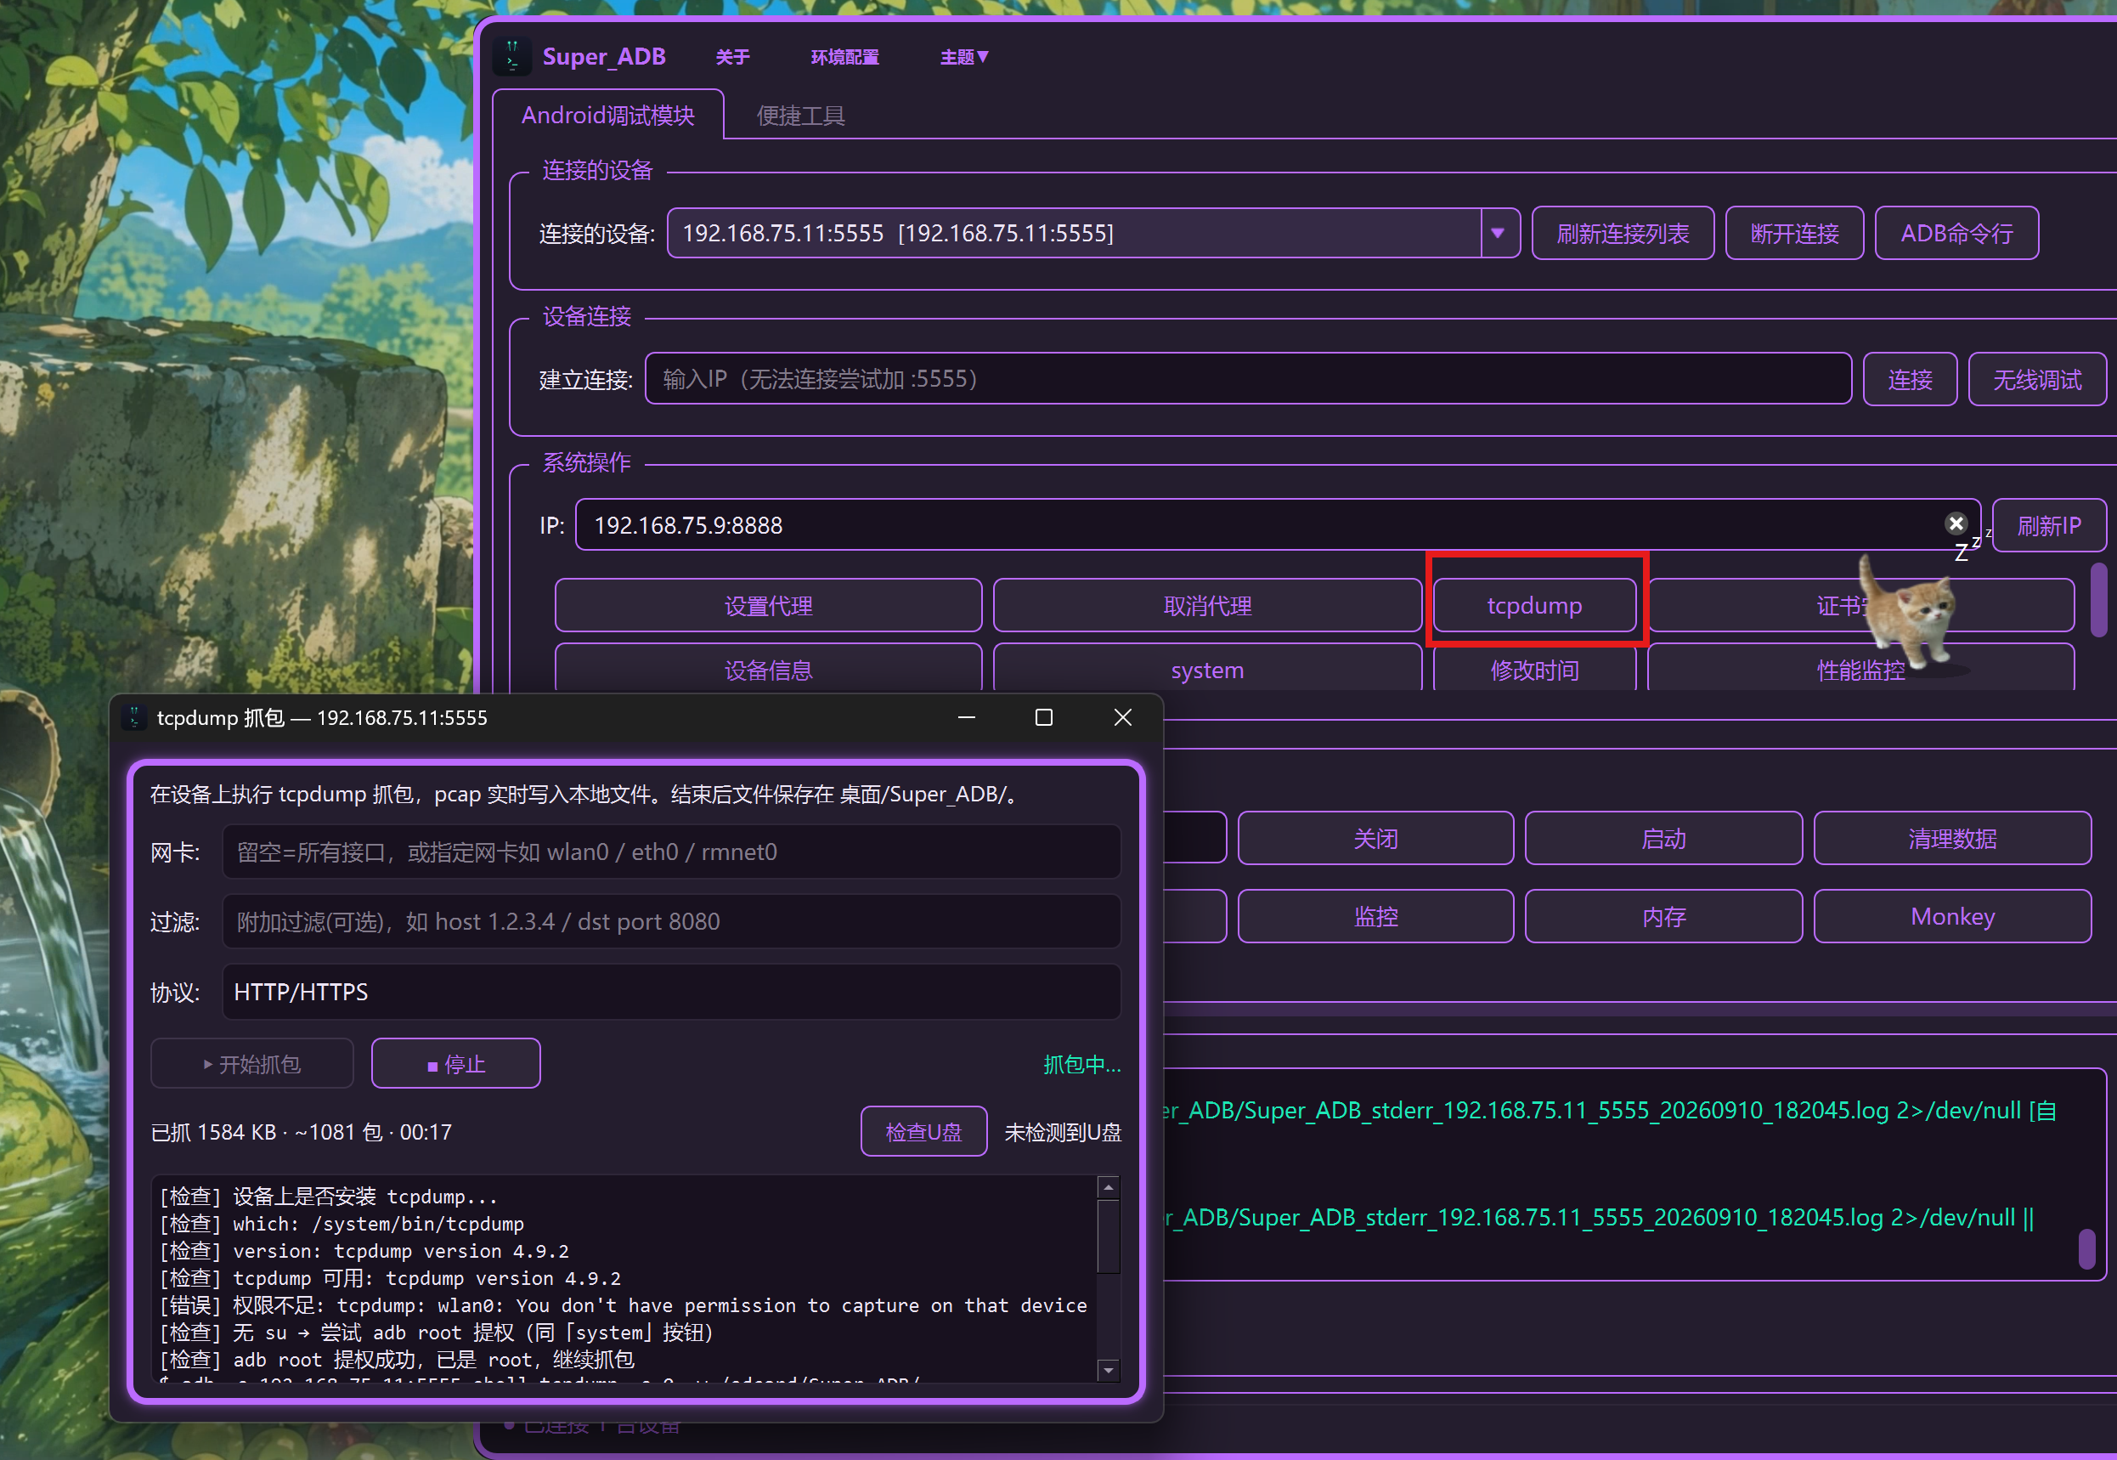The width and height of the screenshot is (2117, 1460).
Task: Click the 性能监控 button
Action: click(1861, 668)
